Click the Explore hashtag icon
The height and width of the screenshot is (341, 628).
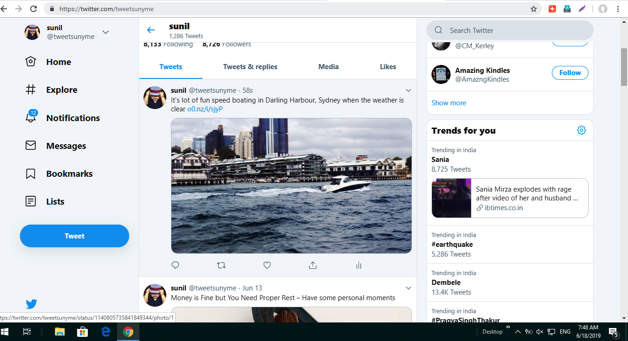click(x=31, y=90)
